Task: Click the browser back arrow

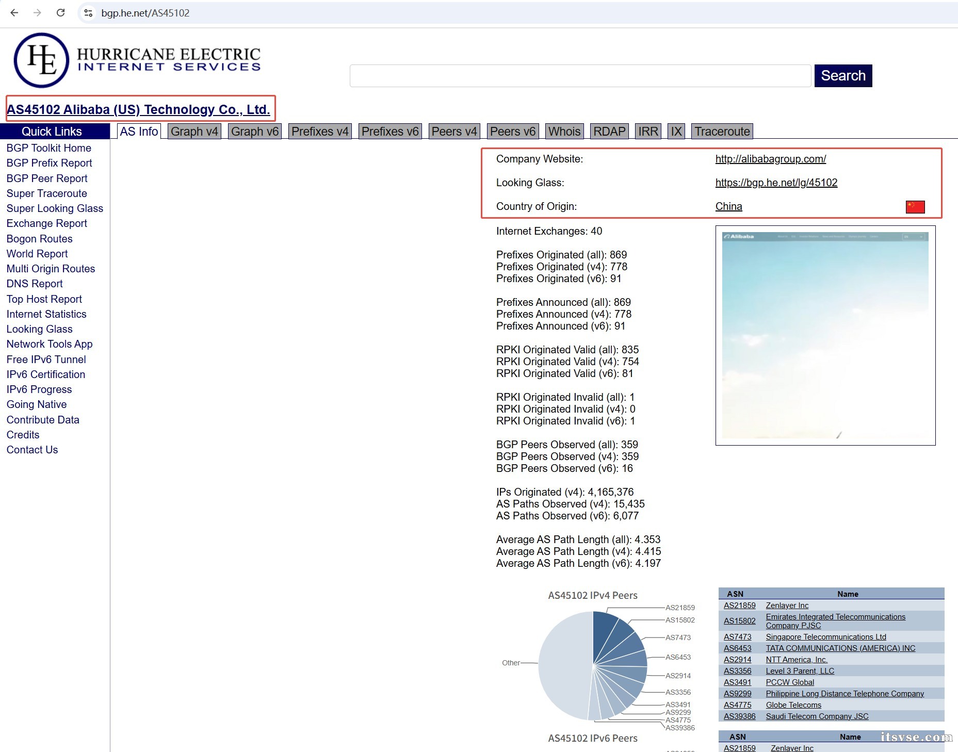Action: click(14, 13)
